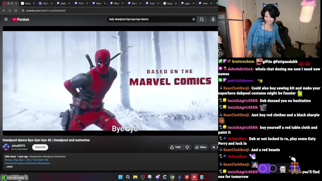
Task: Open the grey C app in taskbar
Action: coord(165,177)
